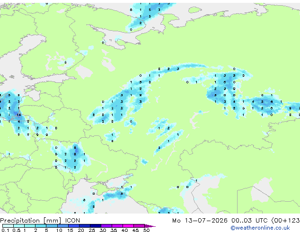This screenshot has width=300, height=232.
Task: Click the "Precipitation [mm] ICON" title
Action: tap(40, 221)
